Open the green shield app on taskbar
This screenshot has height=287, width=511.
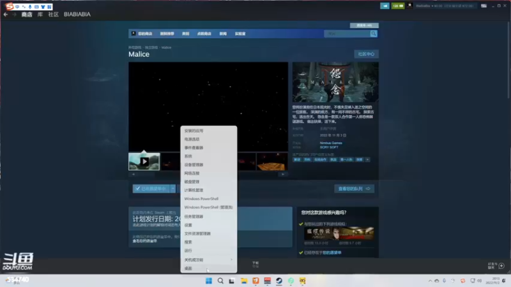click(x=291, y=281)
